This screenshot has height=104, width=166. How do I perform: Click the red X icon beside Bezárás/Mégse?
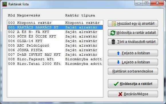[120, 94]
